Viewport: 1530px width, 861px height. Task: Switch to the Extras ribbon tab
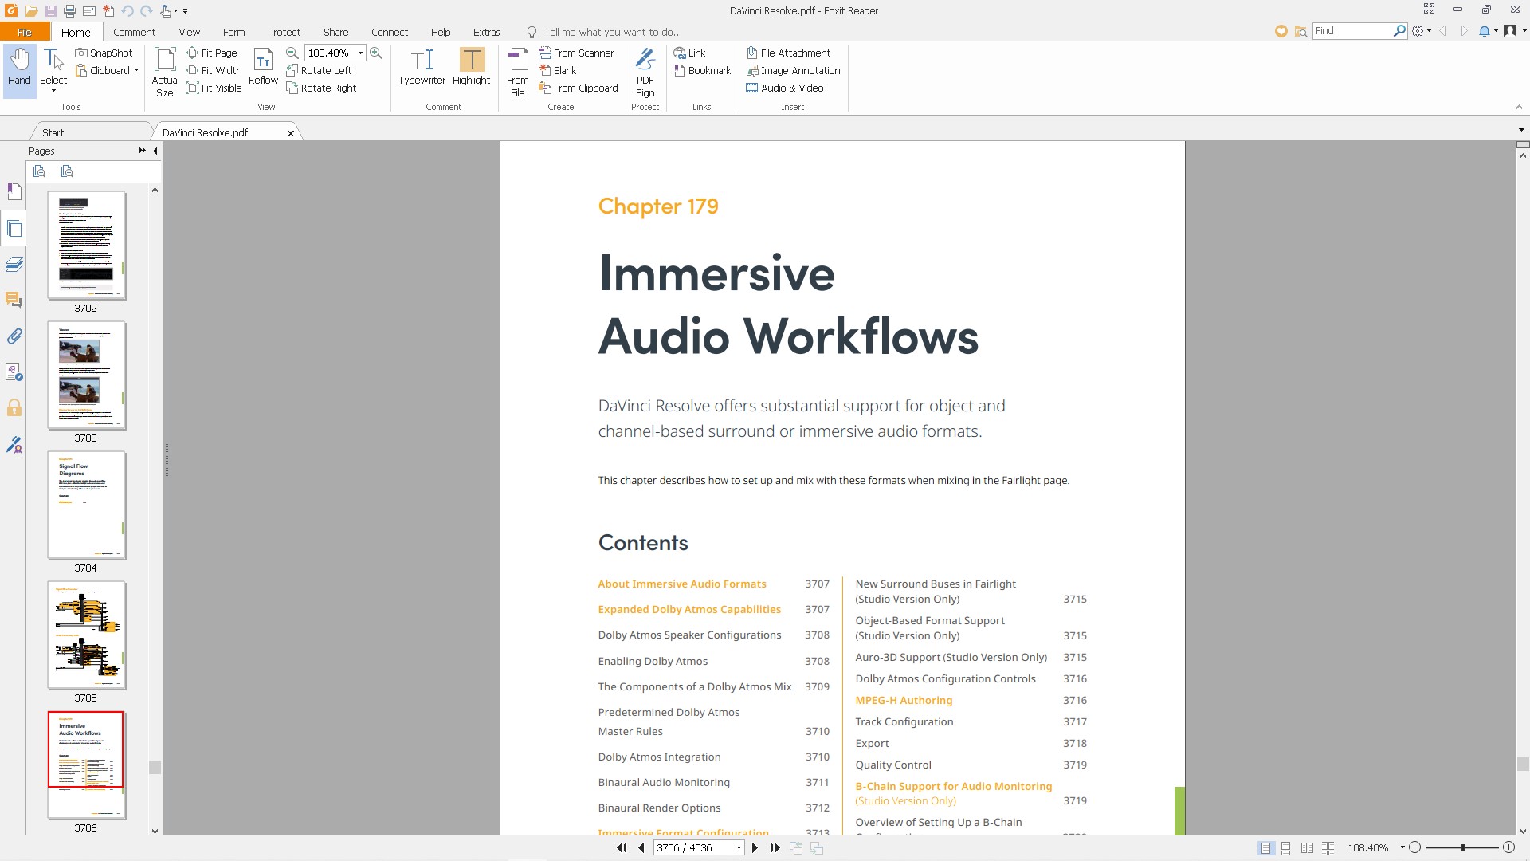coord(486,32)
